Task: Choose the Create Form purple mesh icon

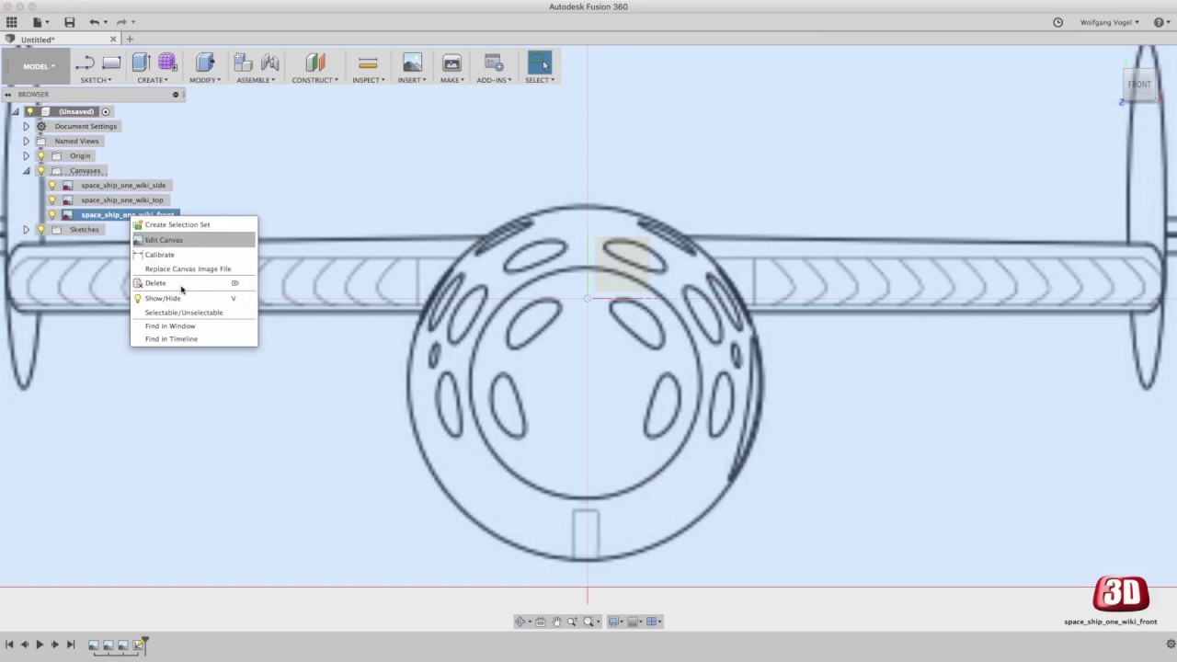Action: (167, 63)
